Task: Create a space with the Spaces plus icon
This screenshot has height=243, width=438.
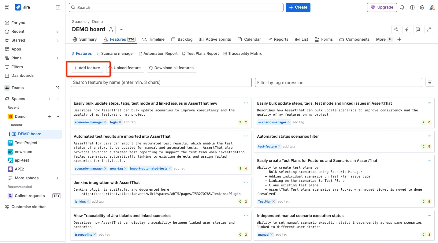Action: pos(50,99)
